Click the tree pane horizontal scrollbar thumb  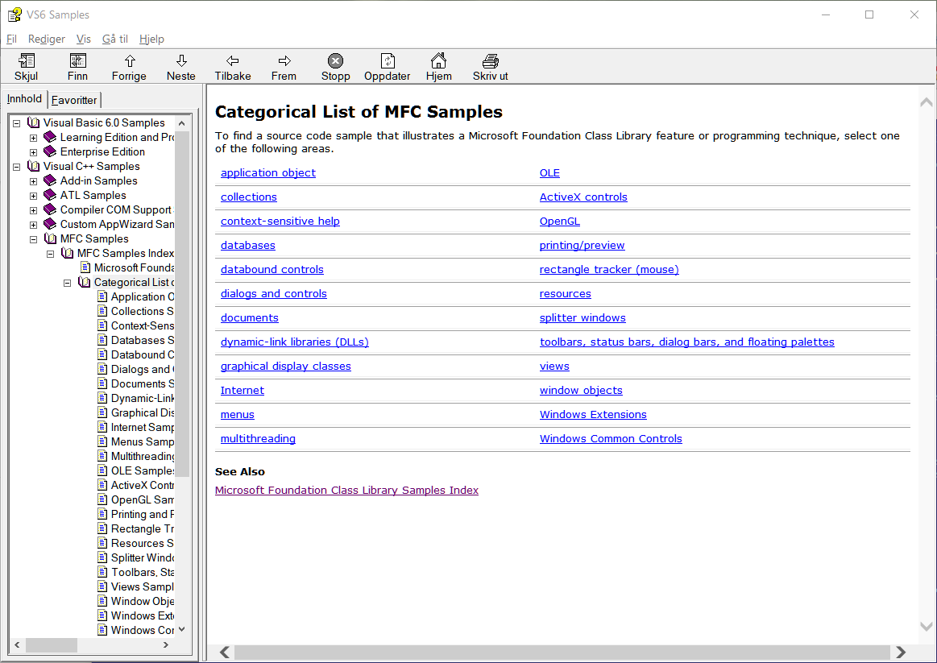[x=52, y=645]
